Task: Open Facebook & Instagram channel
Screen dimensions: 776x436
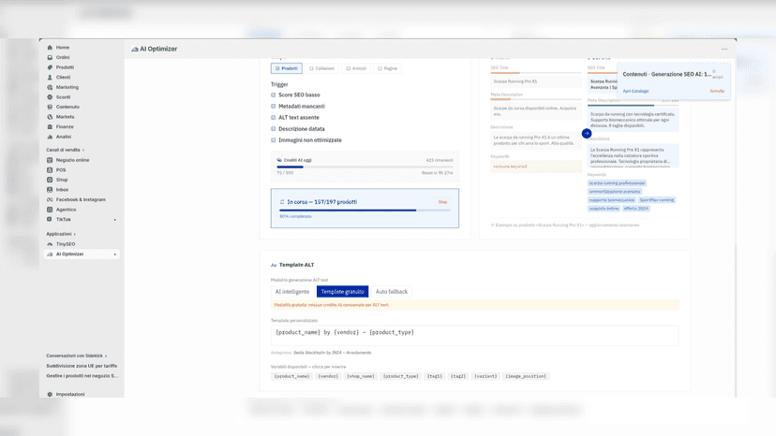Action: 81,199
